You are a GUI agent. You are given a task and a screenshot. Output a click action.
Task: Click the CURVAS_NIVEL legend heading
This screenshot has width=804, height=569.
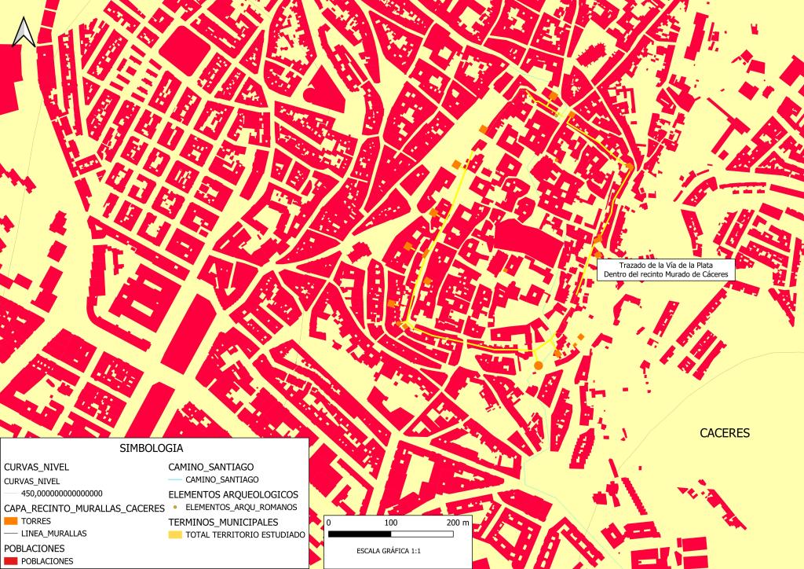click(36, 467)
